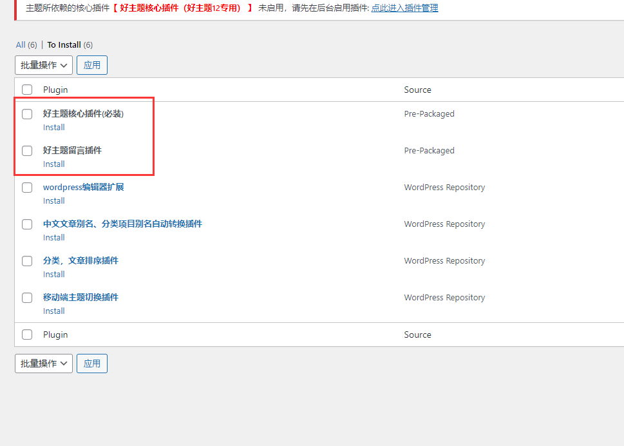Viewport: 624px width, 446px height.
Task: Open the bottom 批量操作 bulk actions dropdown
Action: [44, 364]
